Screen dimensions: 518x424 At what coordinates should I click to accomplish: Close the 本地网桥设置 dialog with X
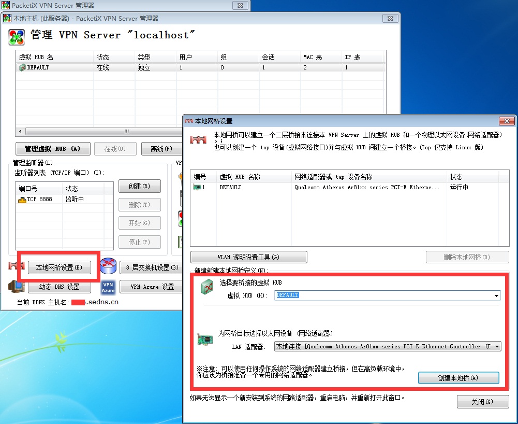(x=507, y=121)
